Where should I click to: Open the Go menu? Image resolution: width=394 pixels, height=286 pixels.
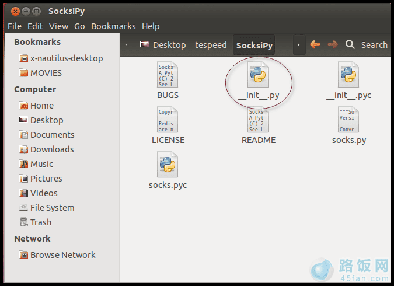[x=79, y=26]
